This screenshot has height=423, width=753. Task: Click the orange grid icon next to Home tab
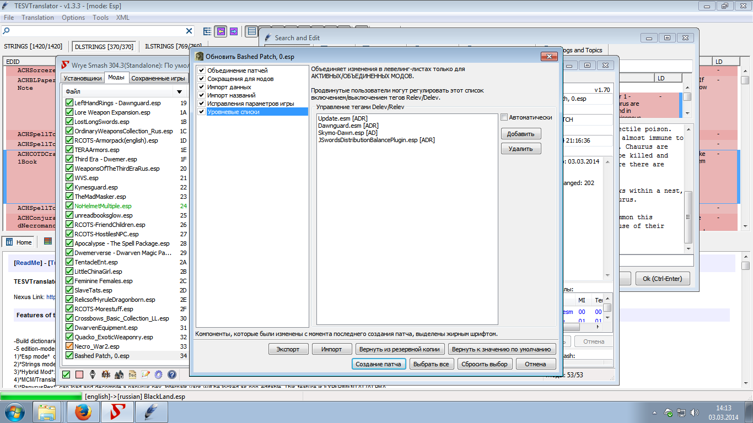[x=48, y=242]
